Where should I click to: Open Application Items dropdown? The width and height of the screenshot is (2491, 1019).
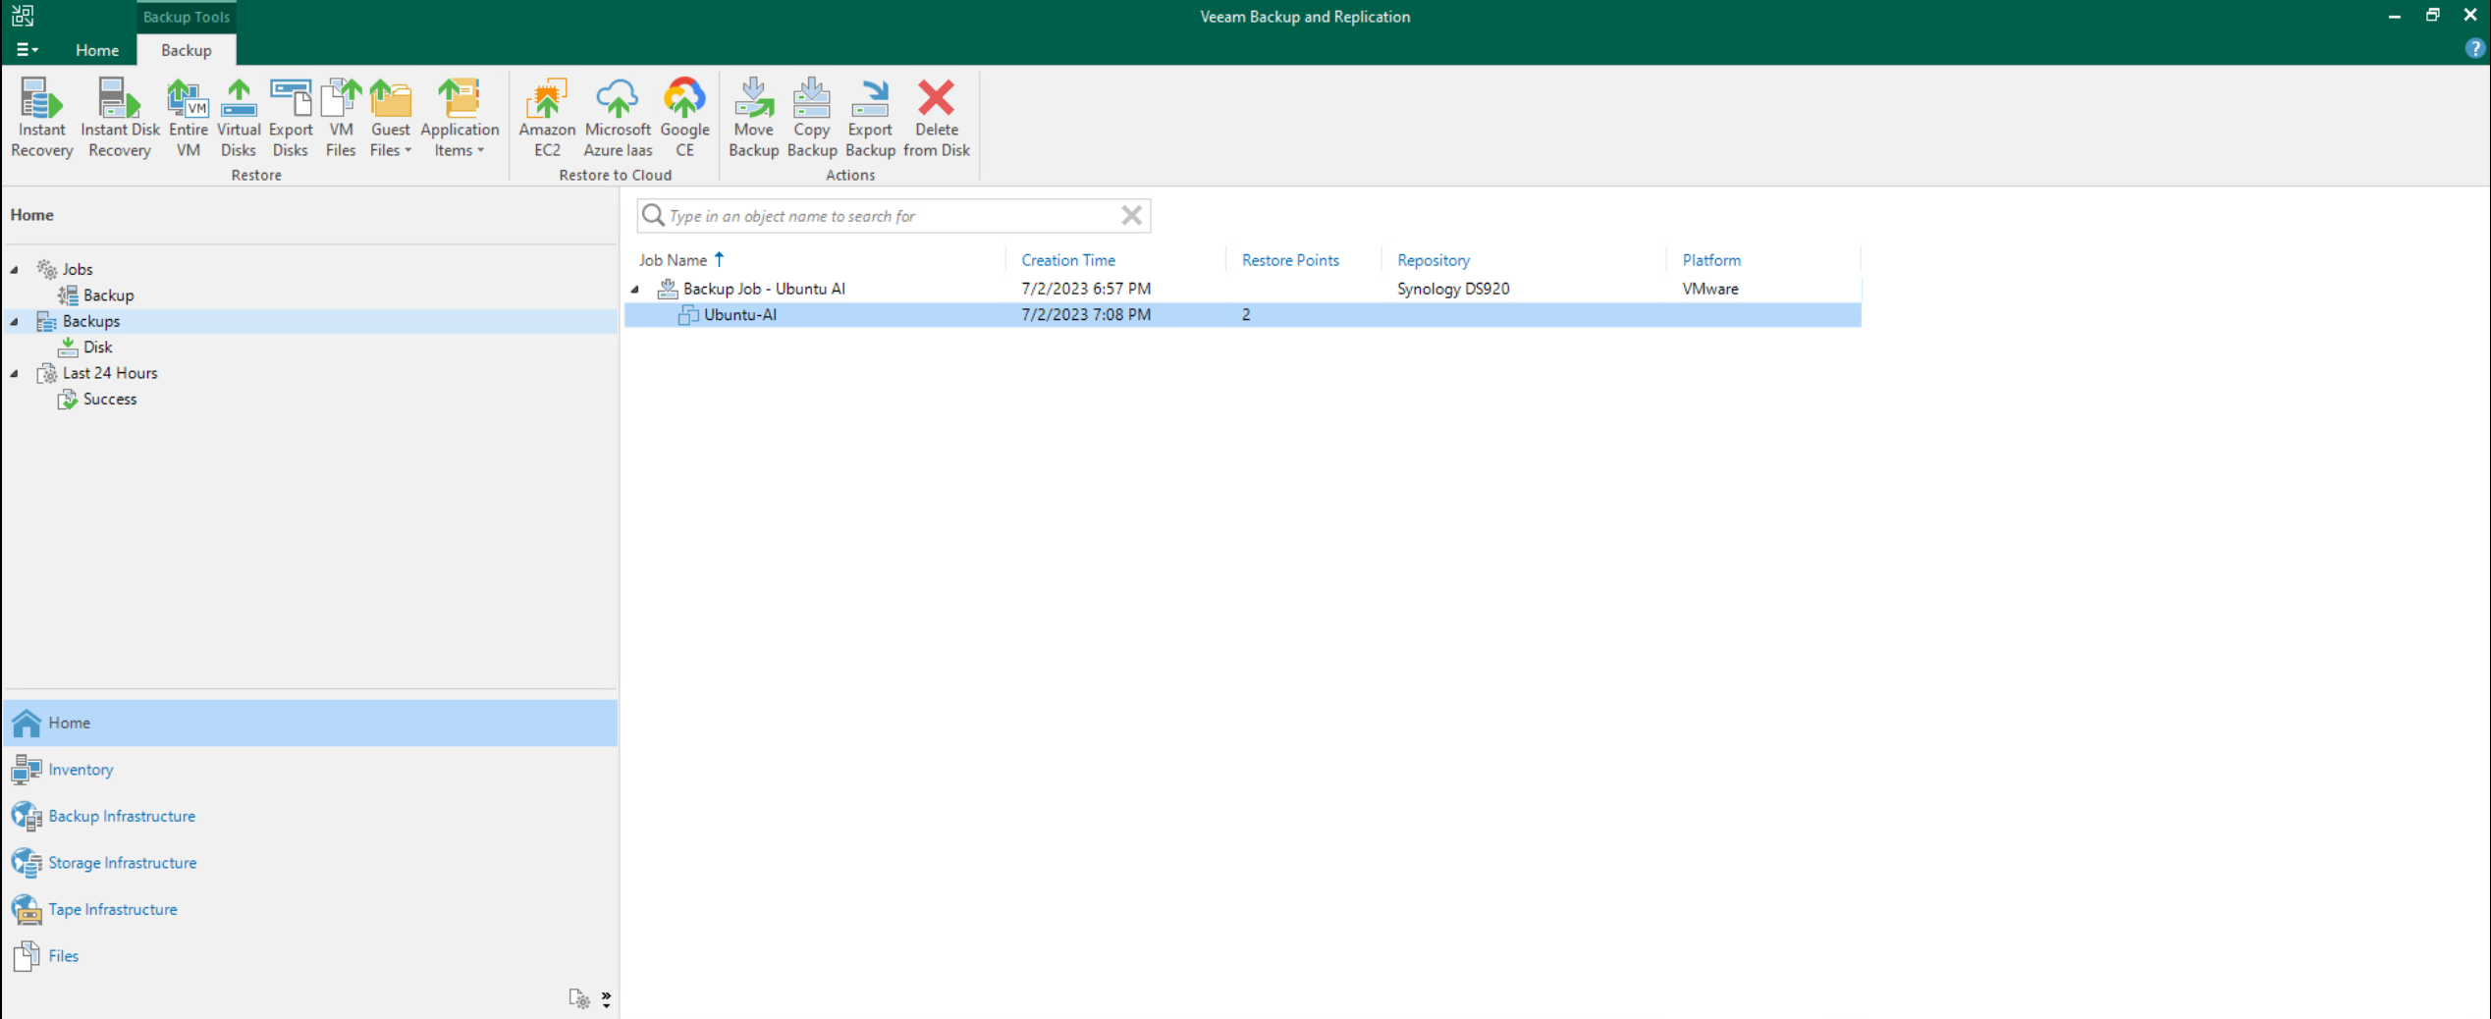pos(460,117)
